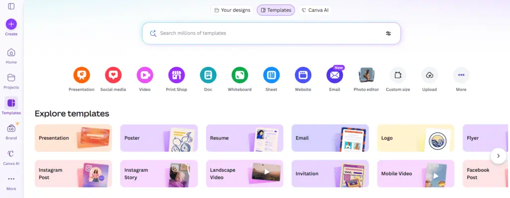Click the template search field
Screen dimensions: 510x198
click(271, 33)
